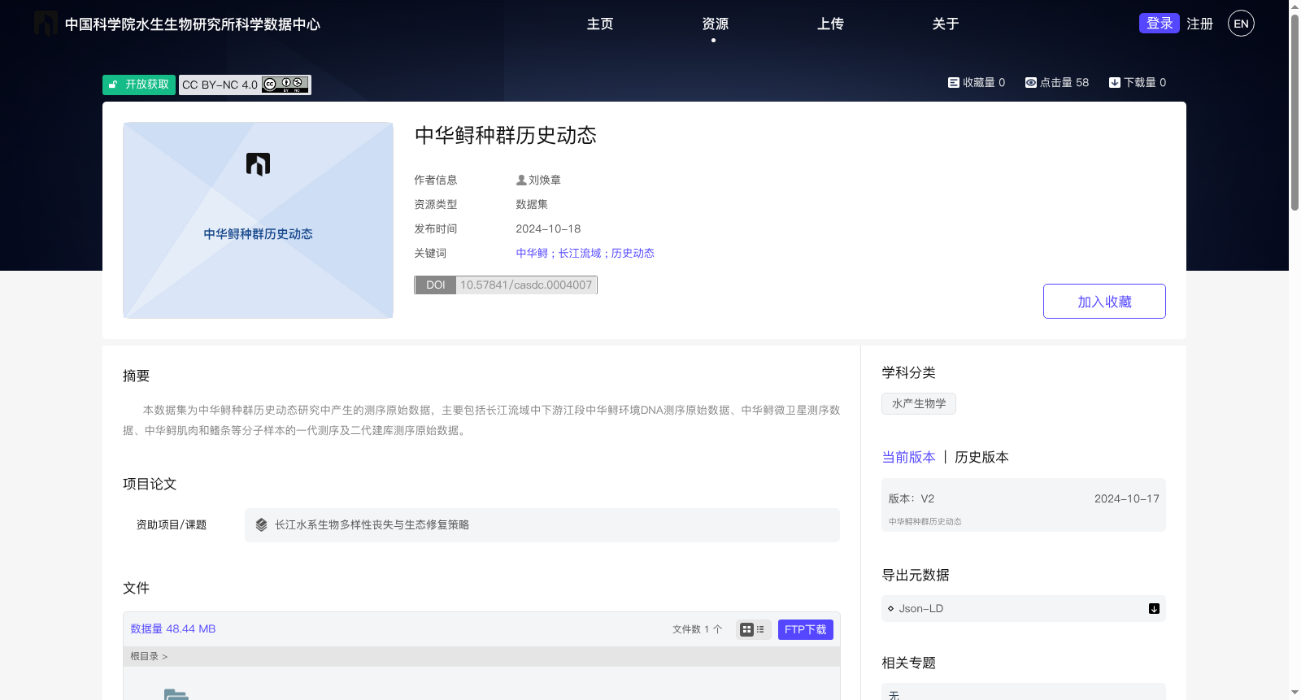Switch to grid file view
Viewport: 1301px width, 700px height.
pos(746,629)
